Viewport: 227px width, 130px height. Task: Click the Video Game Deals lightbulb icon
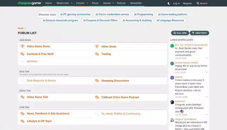tap(22, 46)
